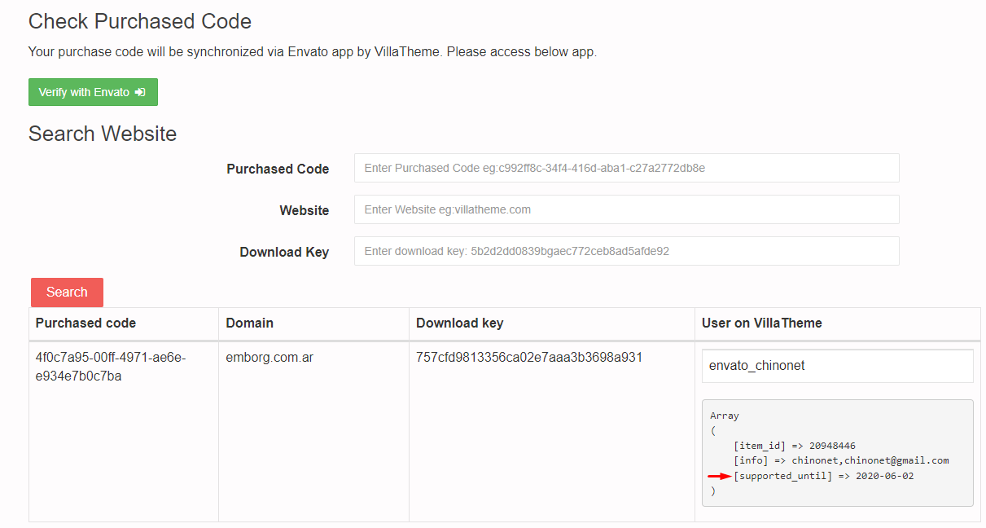Focus the Download Key input field
The width and height of the screenshot is (986, 528).
click(626, 251)
